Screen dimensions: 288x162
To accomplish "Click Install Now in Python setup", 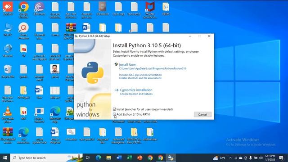I will click(x=127, y=65).
